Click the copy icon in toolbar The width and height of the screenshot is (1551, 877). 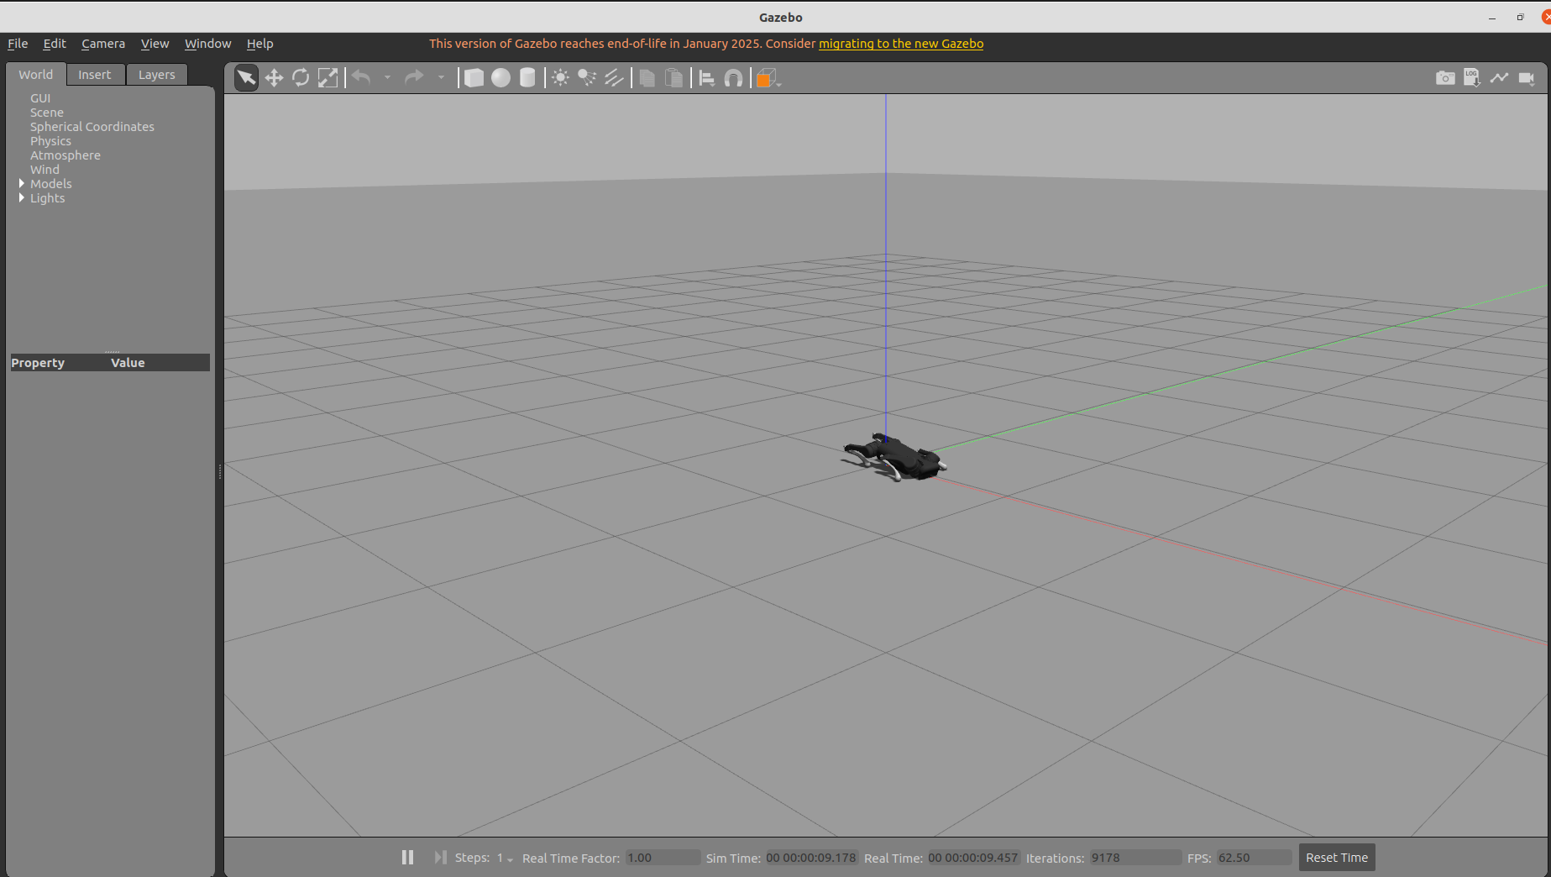click(x=647, y=78)
